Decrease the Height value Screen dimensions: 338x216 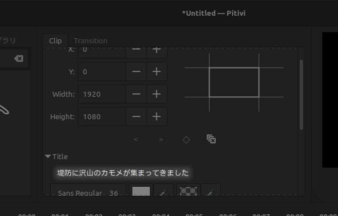(x=136, y=116)
